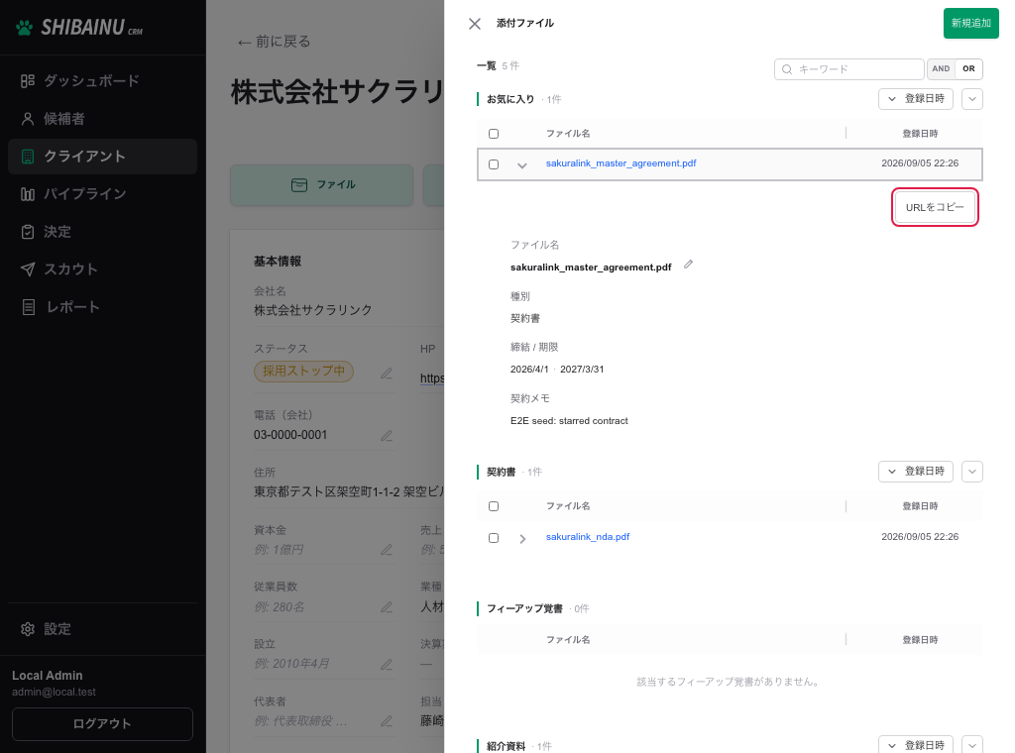The image size is (1015, 753).
Task: Click URLをコピー button
Action: [x=935, y=208]
